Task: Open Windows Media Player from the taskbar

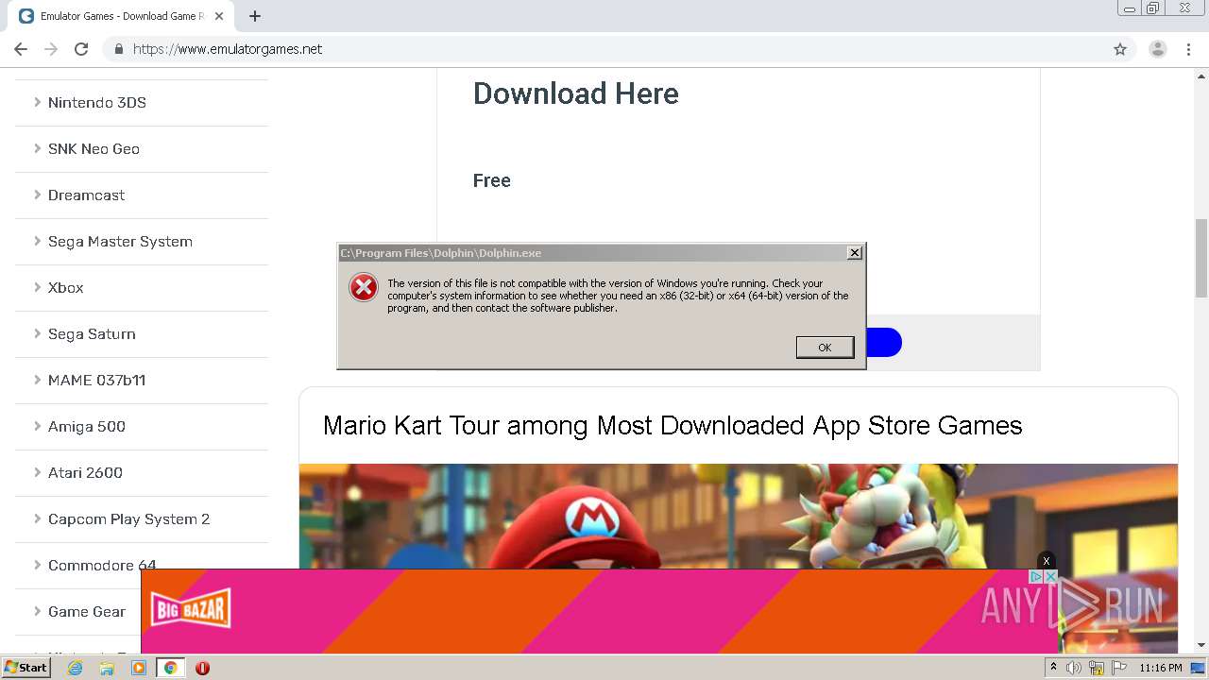Action: [x=139, y=668]
